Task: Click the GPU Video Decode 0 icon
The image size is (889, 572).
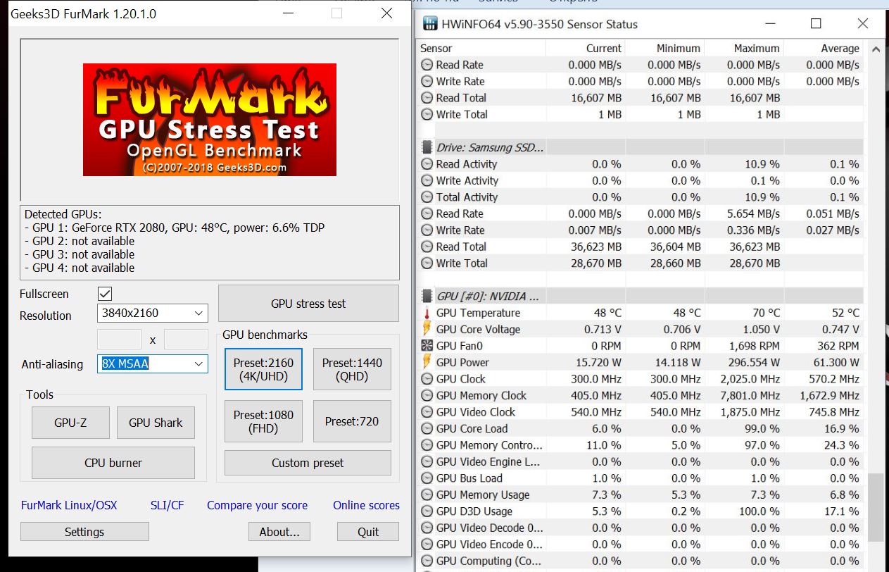Action: (x=427, y=528)
